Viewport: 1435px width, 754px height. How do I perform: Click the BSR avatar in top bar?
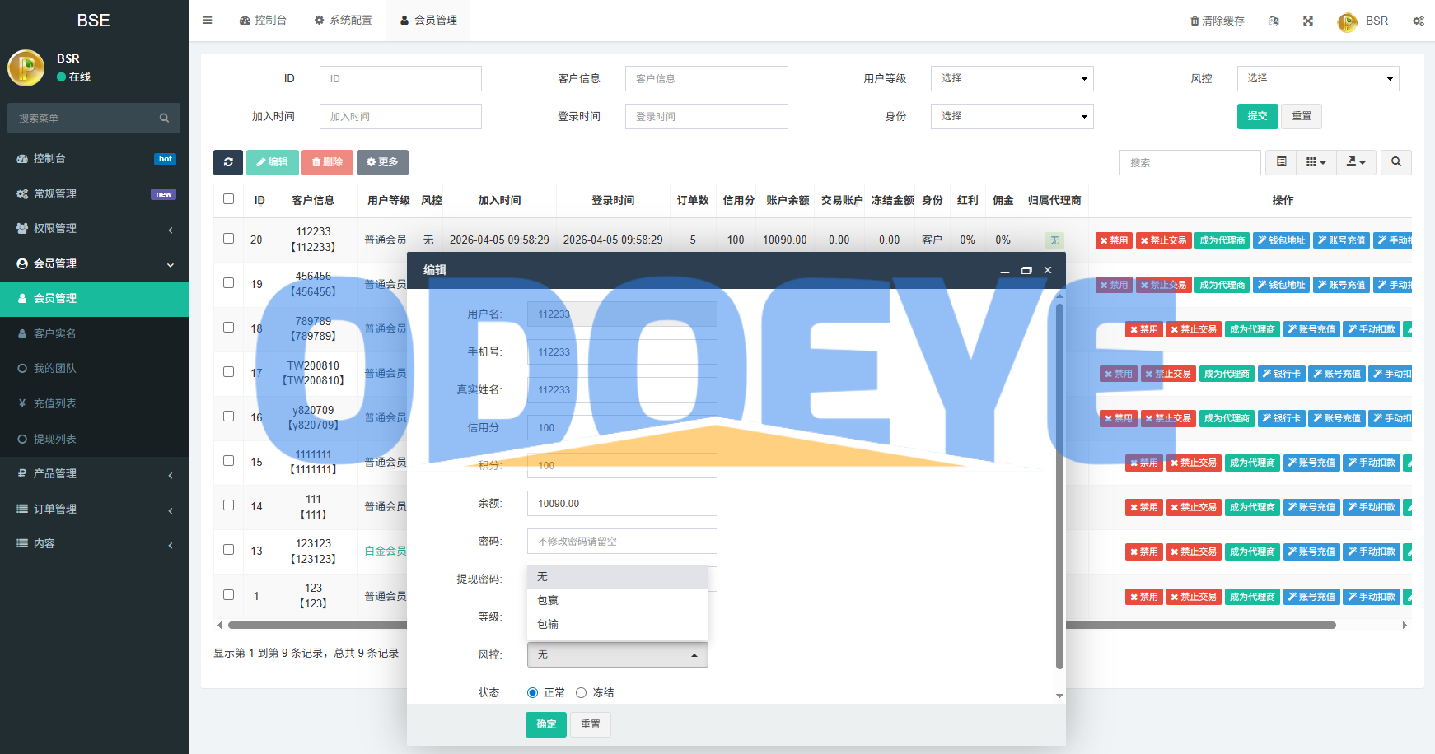coord(1348,21)
